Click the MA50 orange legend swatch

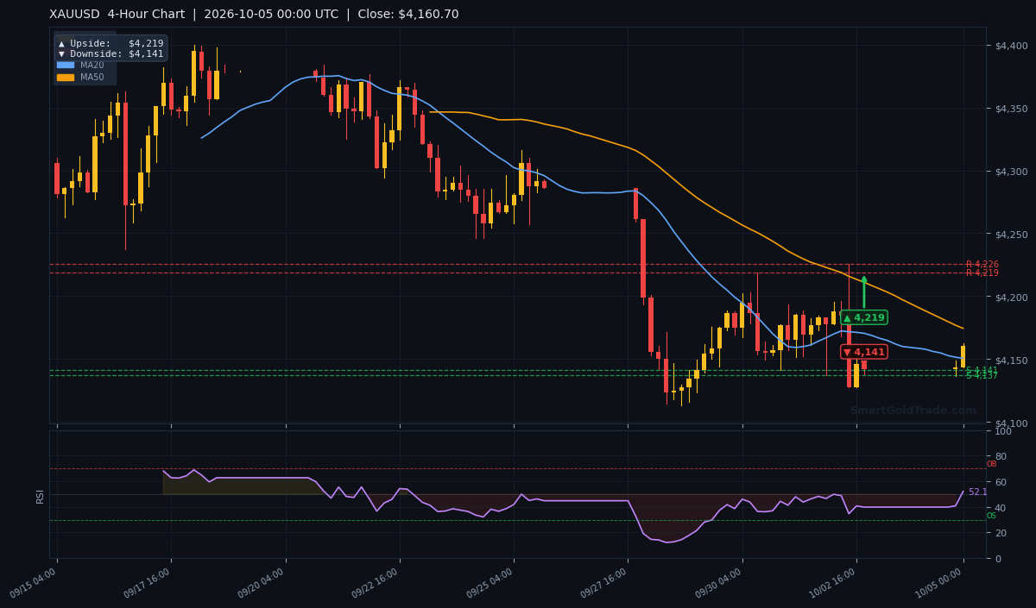pos(66,78)
